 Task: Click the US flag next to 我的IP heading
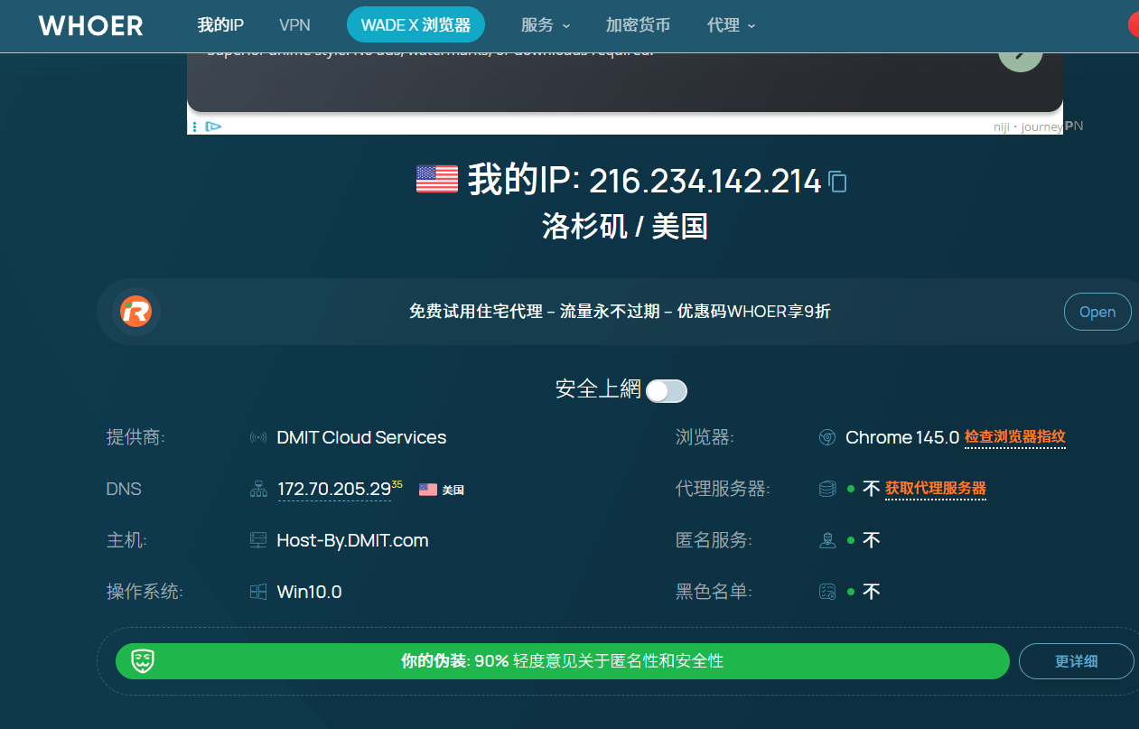436,179
